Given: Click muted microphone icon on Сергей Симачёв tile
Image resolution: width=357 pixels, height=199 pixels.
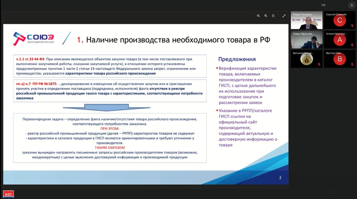Looking at the screenshot, I should point(352,26).
